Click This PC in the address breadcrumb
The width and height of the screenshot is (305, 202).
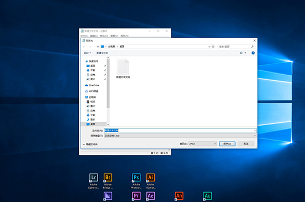111,46
